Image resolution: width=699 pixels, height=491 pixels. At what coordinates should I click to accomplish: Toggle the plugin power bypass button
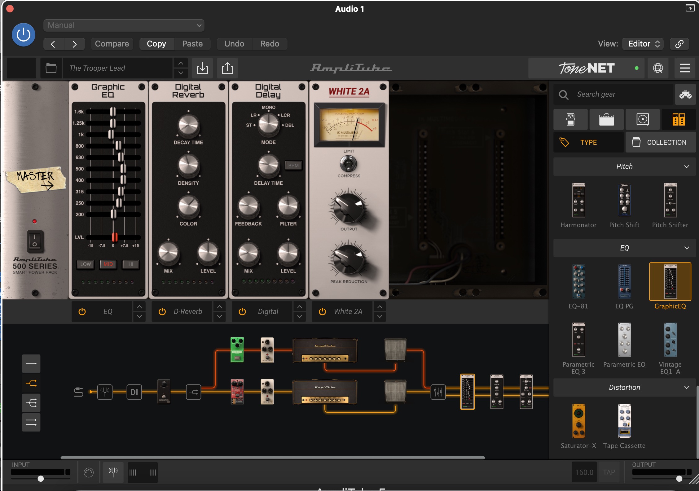pos(24,34)
